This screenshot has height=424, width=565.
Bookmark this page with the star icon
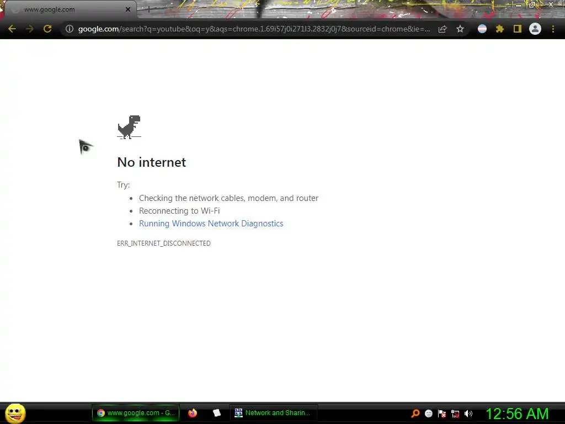click(460, 29)
